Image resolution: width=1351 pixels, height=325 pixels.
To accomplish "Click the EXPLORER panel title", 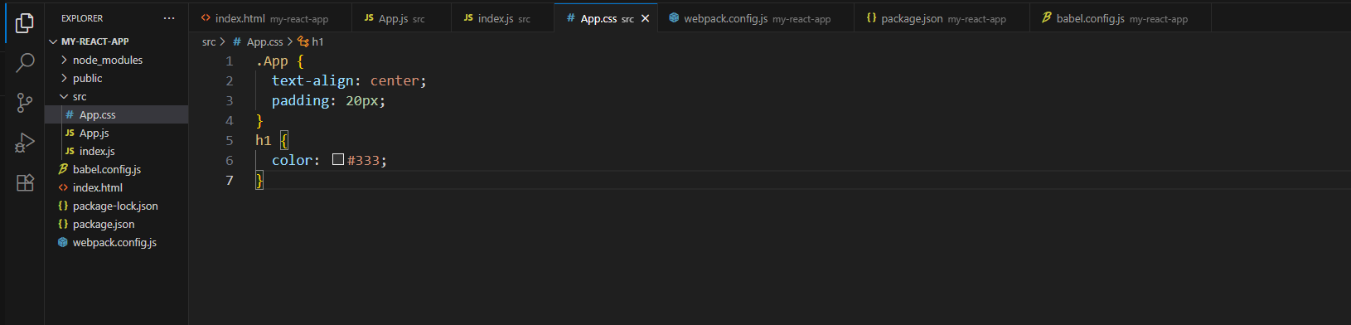I will (x=82, y=18).
